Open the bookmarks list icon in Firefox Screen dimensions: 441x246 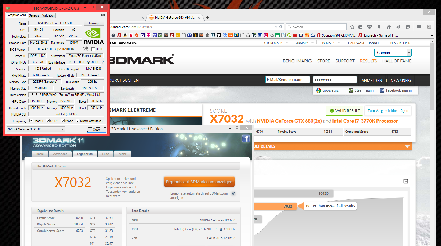click(360, 27)
